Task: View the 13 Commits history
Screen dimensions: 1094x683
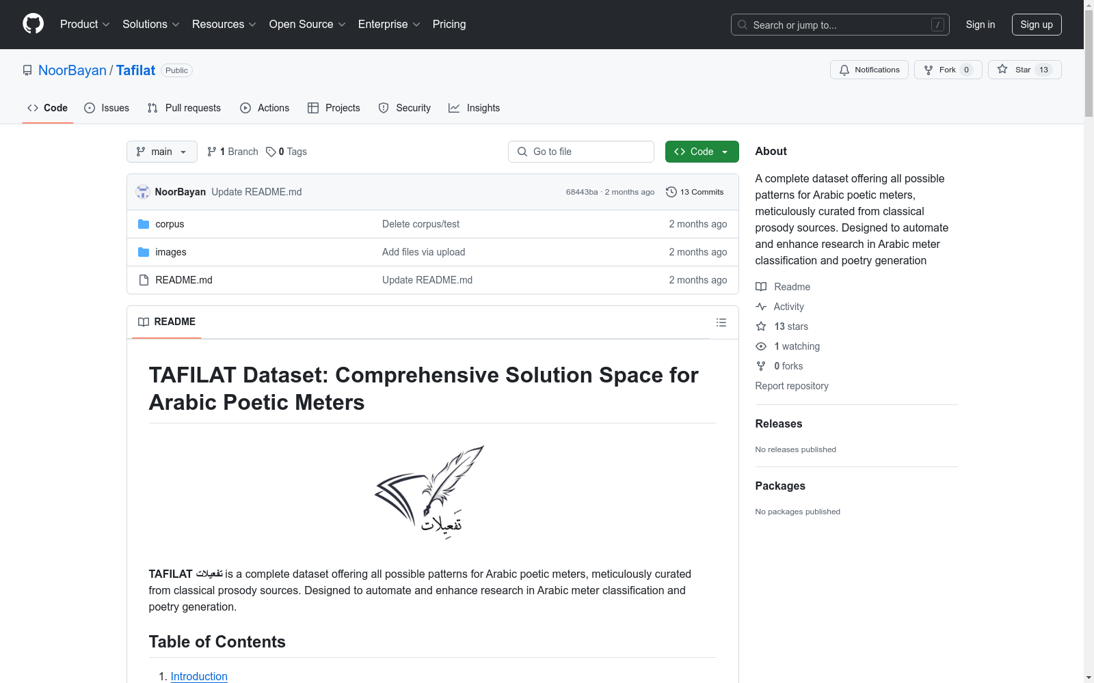Action: point(695,192)
